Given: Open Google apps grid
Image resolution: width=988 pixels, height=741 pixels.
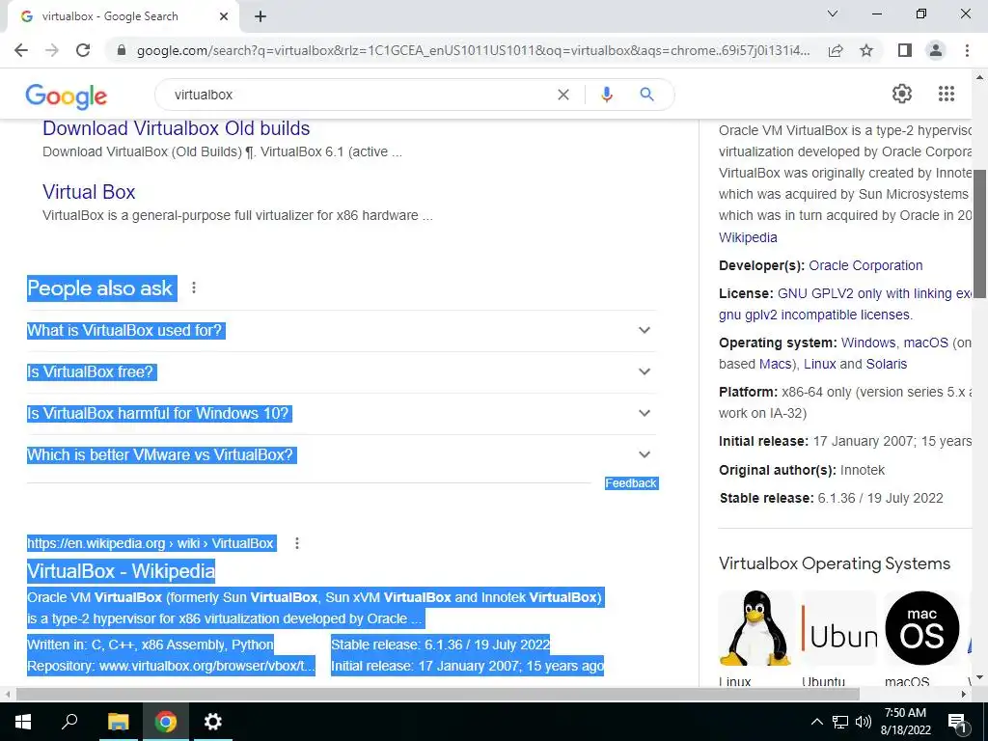Looking at the screenshot, I should pos(947,94).
